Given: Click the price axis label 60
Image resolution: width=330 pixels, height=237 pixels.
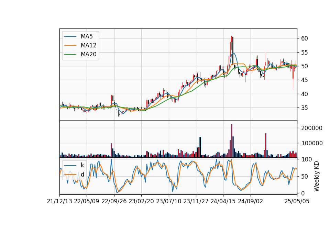Looking at the screenshot, I should [x=305, y=38].
